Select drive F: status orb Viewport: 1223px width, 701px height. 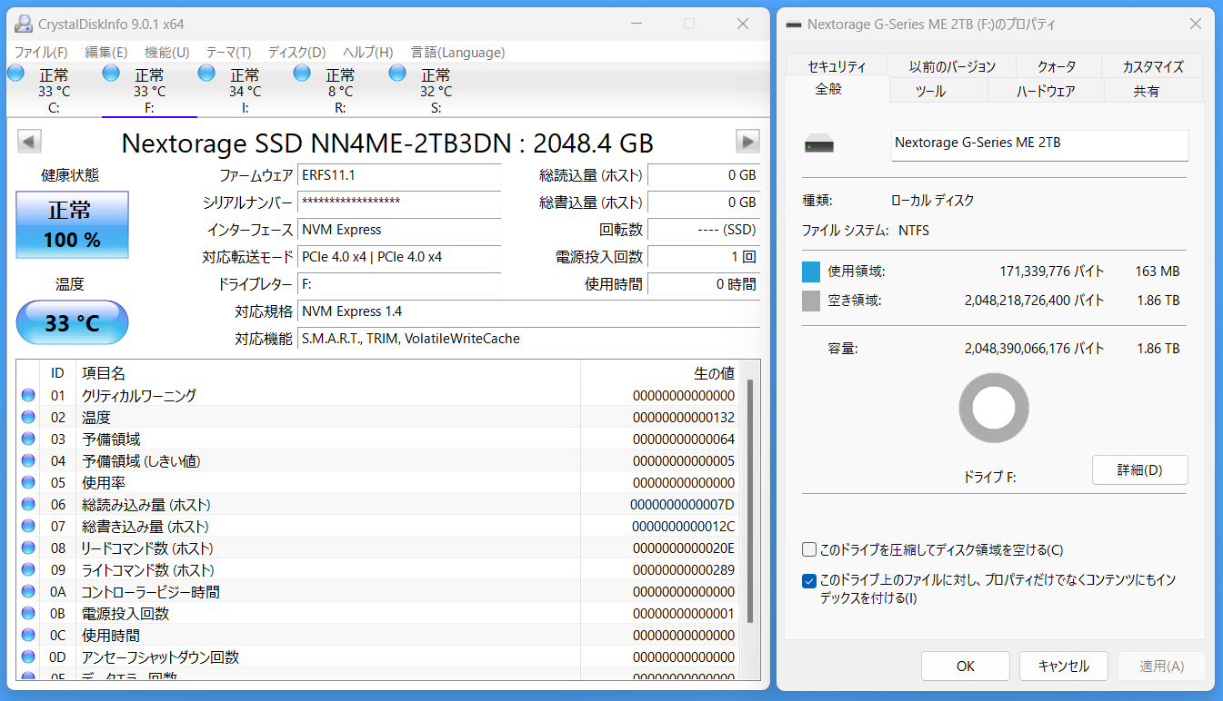tap(112, 74)
